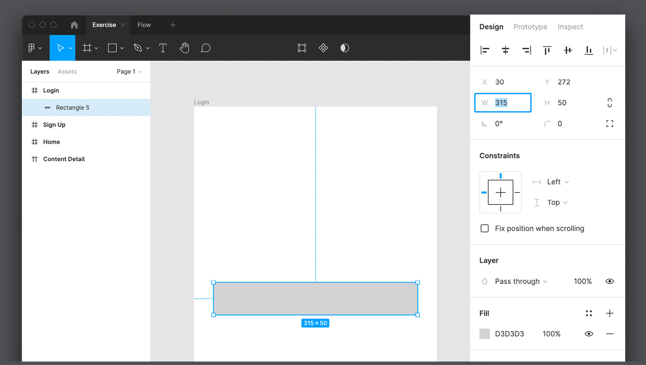The height and width of the screenshot is (365, 646).
Task: Hide the D3D3D3 fill
Action: pyautogui.click(x=588, y=334)
